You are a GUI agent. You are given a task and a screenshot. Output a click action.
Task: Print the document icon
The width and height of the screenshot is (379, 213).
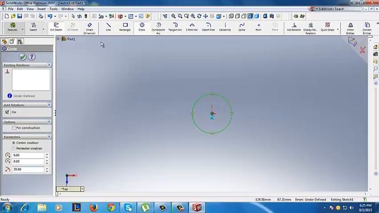41,16
